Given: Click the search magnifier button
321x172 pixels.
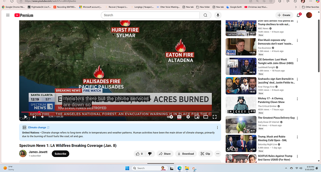Looking at the screenshot, I should tap(205, 15).
